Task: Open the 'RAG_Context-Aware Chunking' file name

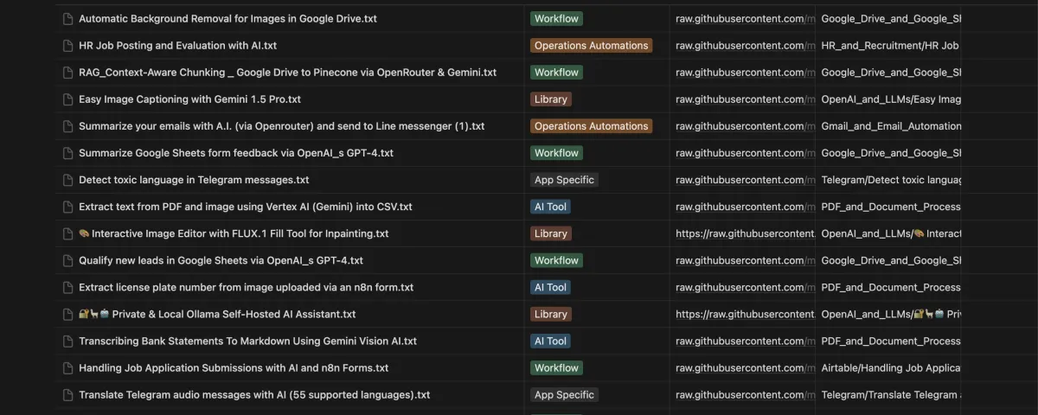Action: click(x=287, y=72)
